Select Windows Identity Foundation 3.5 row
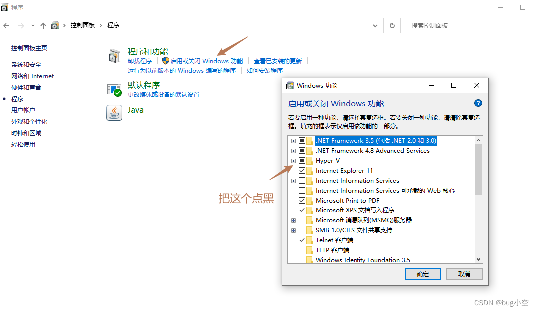This screenshot has width=536, height=311. coord(362,260)
